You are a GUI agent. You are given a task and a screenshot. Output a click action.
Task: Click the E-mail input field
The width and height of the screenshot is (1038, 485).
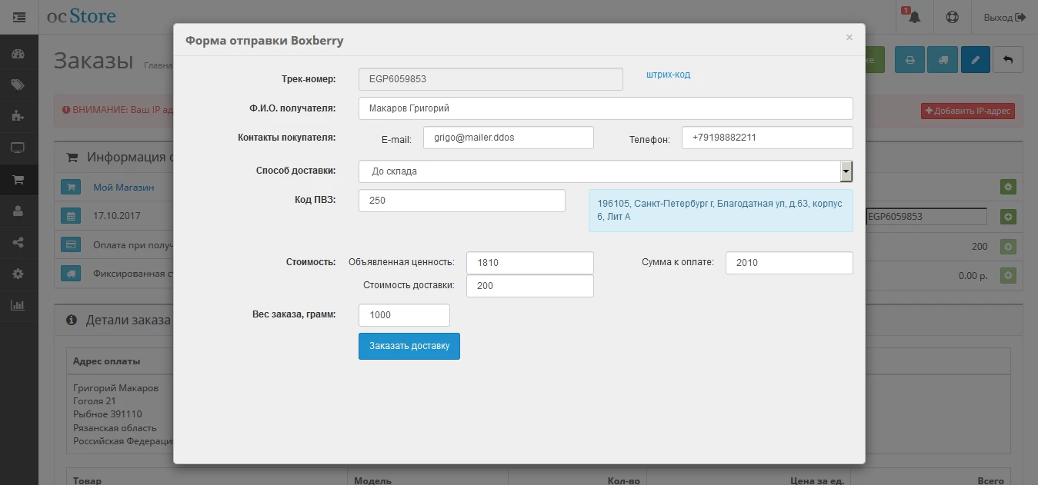pos(508,138)
